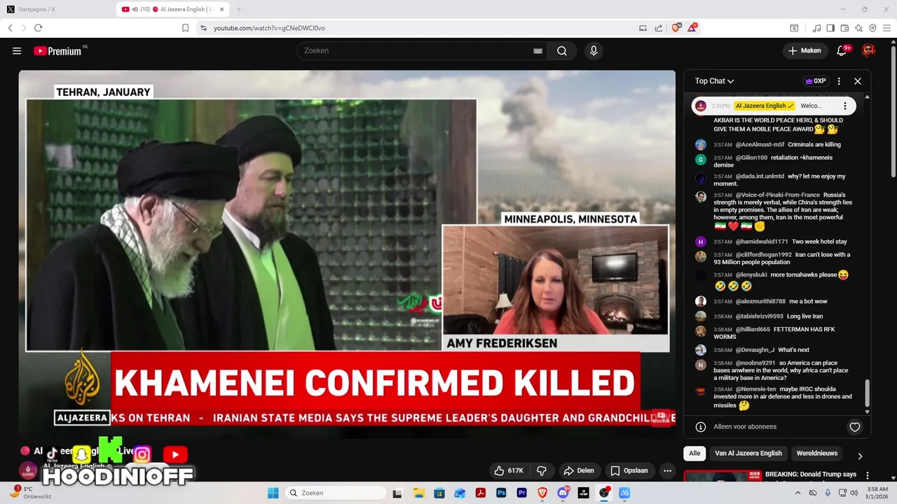Click the Maken create button
This screenshot has width=897, height=504.
pyautogui.click(x=804, y=50)
